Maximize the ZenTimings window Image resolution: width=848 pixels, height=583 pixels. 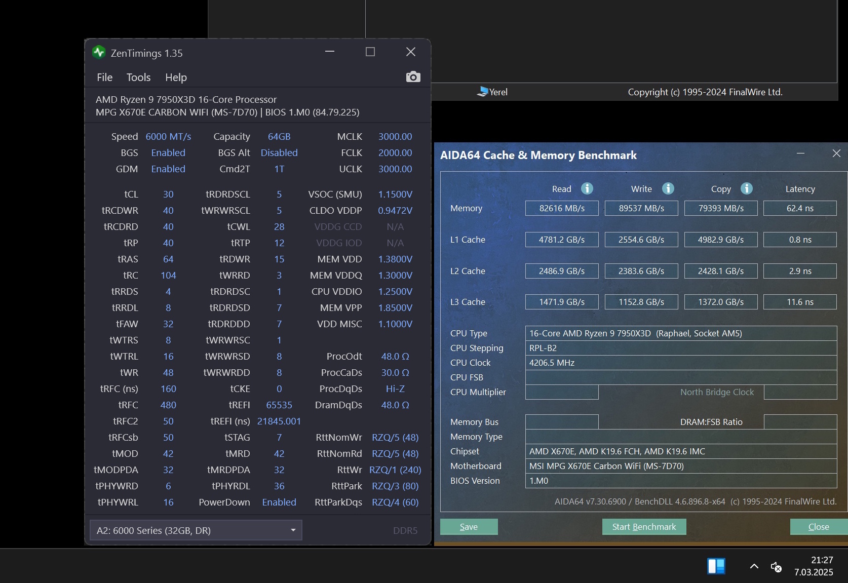pyautogui.click(x=370, y=52)
